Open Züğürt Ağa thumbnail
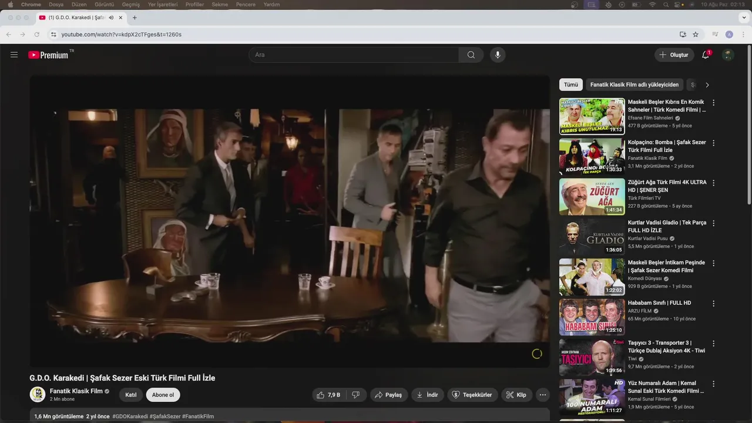The height and width of the screenshot is (423, 752). [x=592, y=197]
